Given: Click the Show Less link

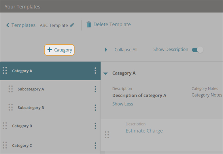Looking at the screenshot, I should click(123, 104).
